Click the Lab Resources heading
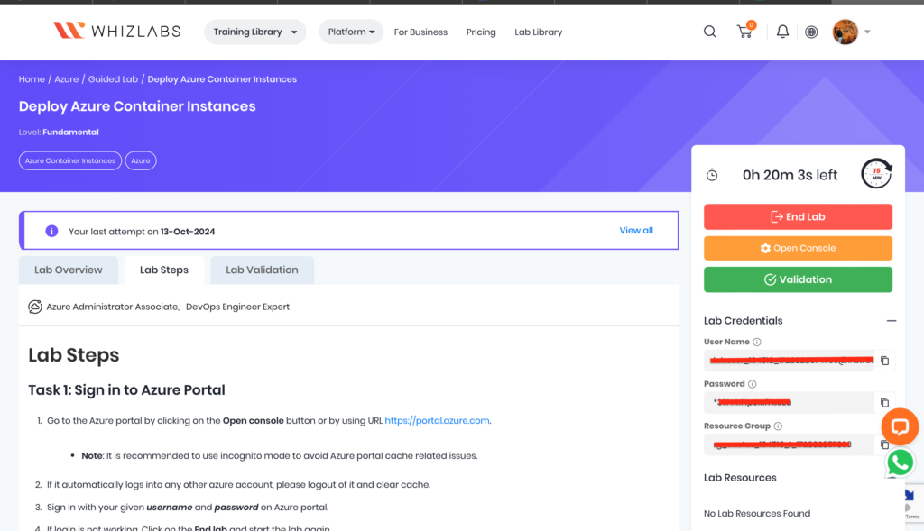The width and height of the screenshot is (924, 531). click(x=740, y=478)
